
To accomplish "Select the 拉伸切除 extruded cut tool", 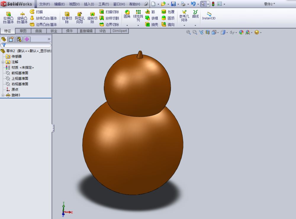I will 67,17.
